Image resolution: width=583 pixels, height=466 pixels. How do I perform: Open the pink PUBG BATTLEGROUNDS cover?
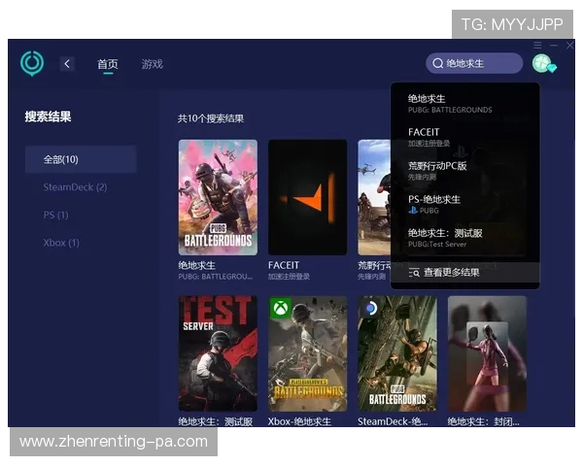[x=218, y=197]
